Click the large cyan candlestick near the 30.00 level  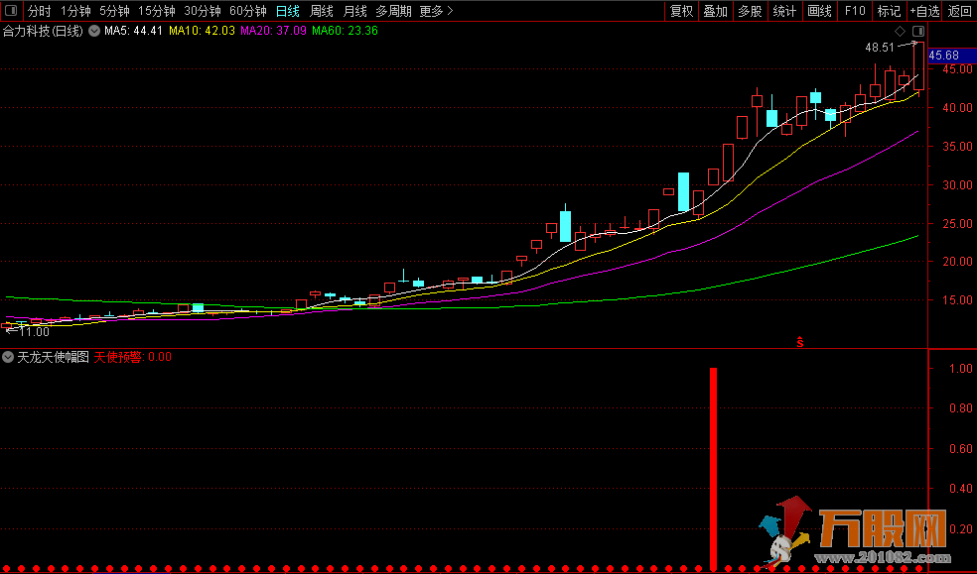pyautogui.click(x=683, y=191)
